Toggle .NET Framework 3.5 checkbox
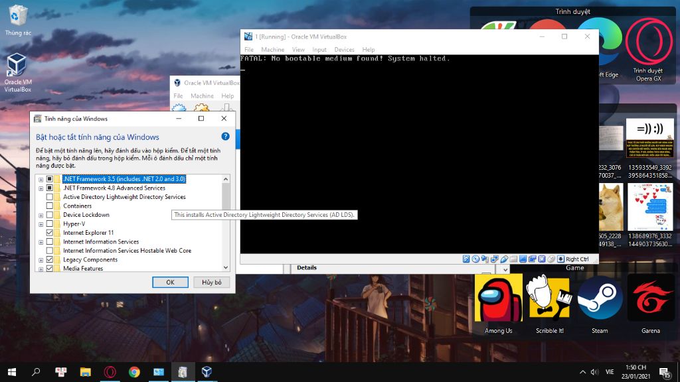 pos(49,179)
